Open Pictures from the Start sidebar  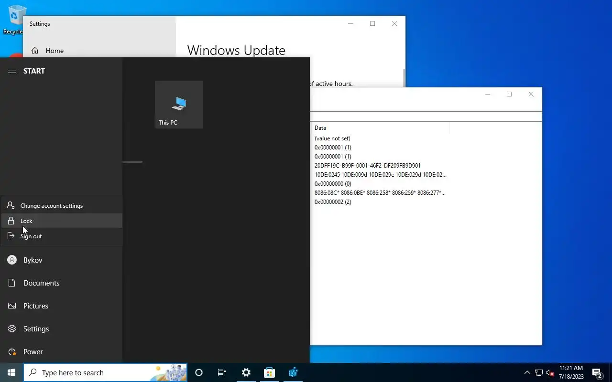click(x=61, y=306)
